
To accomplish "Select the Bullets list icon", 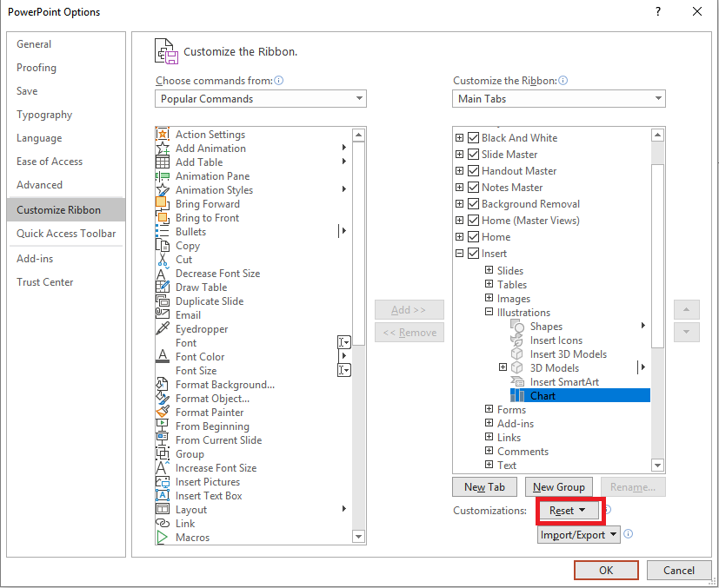I will 163,232.
